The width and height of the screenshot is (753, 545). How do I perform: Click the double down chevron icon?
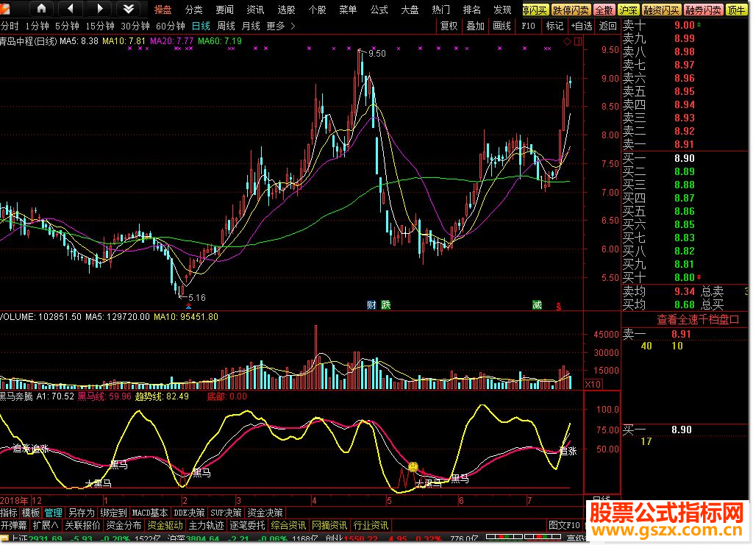pyautogui.click(x=128, y=8)
